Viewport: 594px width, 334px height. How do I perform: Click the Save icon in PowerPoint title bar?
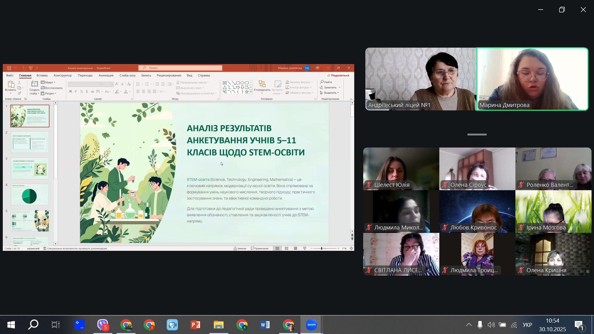tap(9, 68)
